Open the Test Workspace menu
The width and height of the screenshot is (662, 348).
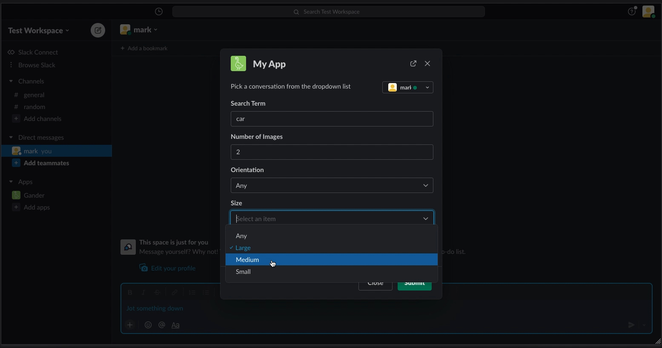tap(39, 30)
